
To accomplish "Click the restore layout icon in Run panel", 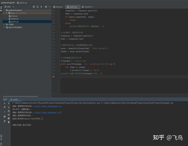I will (5, 116).
